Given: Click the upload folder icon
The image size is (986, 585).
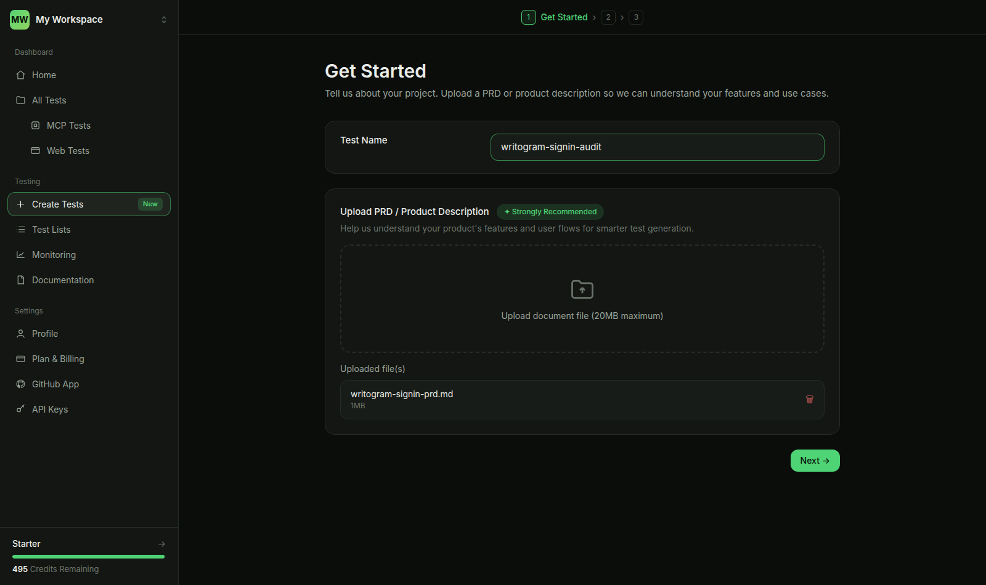Looking at the screenshot, I should [582, 289].
